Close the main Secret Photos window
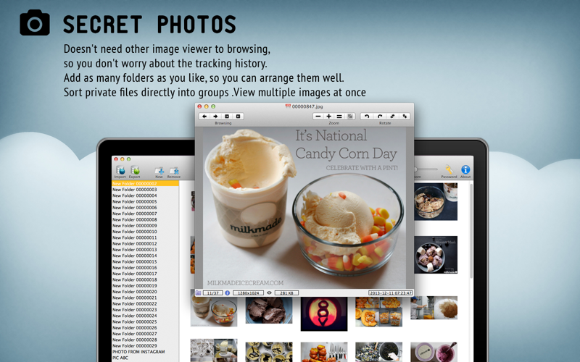This screenshot has height=362, width=580. (x=116, y=159)
